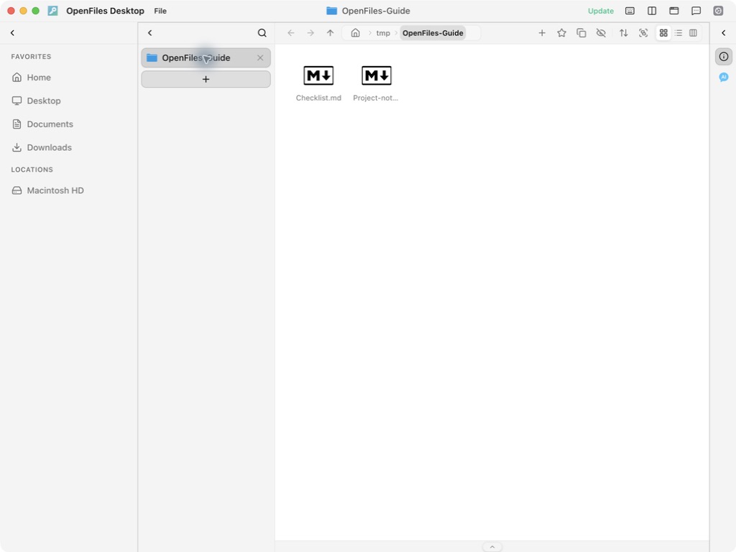Viewport: 736px width, 552px height.
Task: Click the copy path icon in toolbar
Action: tap(581, 33)
